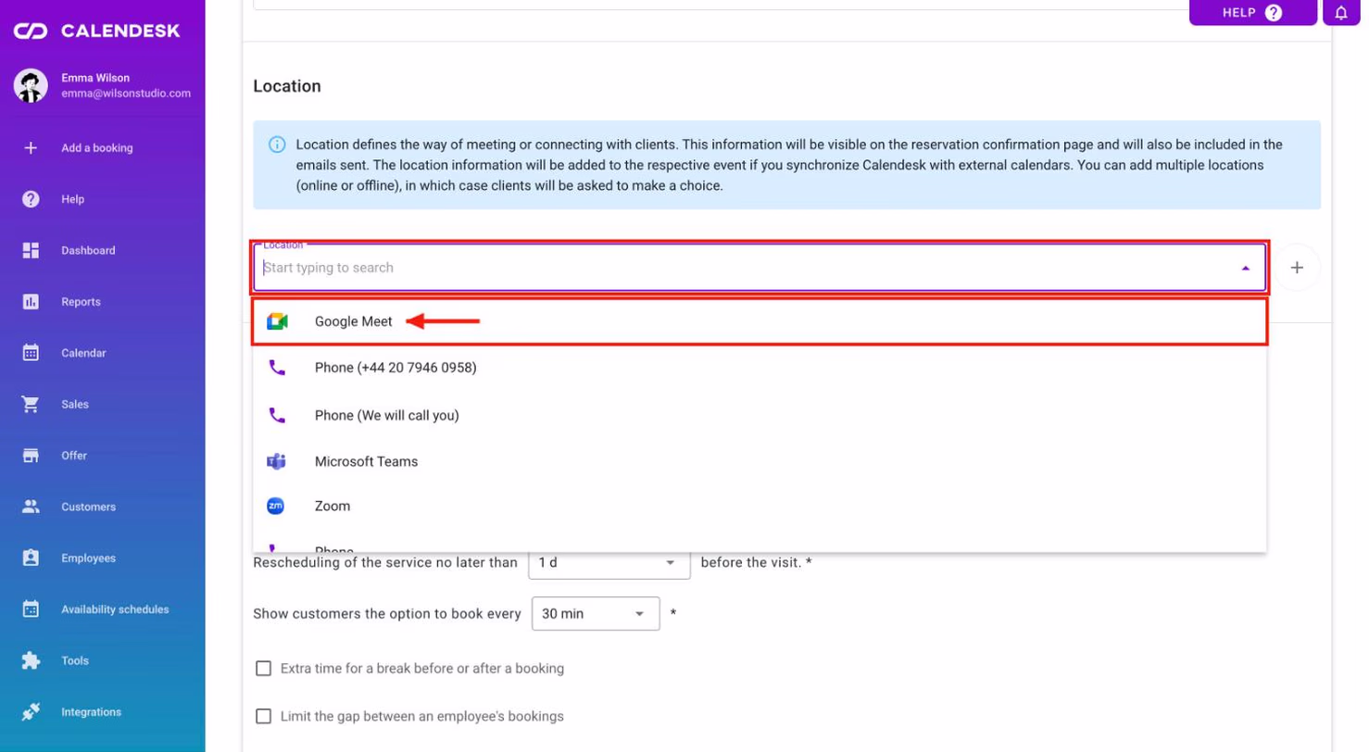The width and height of the screenshot is (1369, 752).
Task: Click the Zoom logo icon
Action: pos(276,507)
